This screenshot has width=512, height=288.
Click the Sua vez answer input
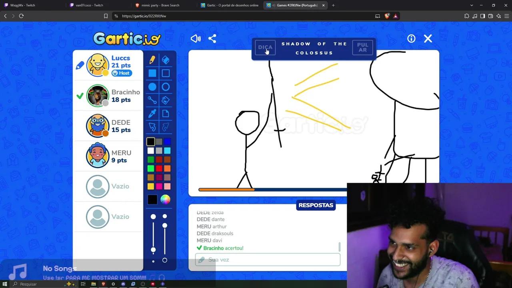[268, 260]
